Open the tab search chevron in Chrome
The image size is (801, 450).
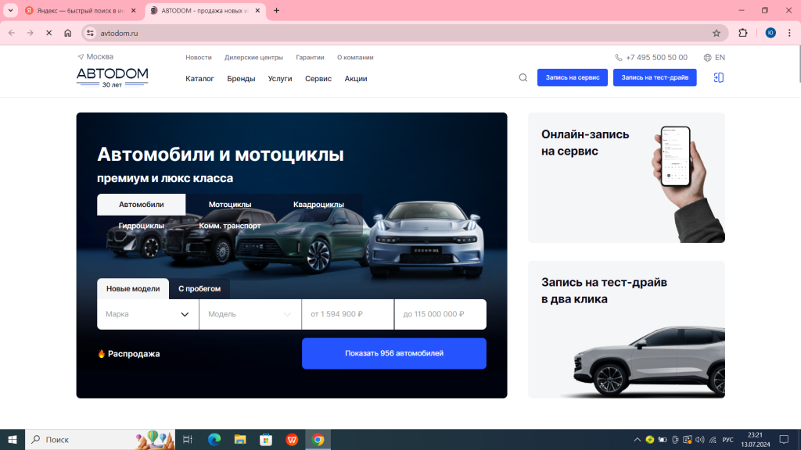pos(10,10)
